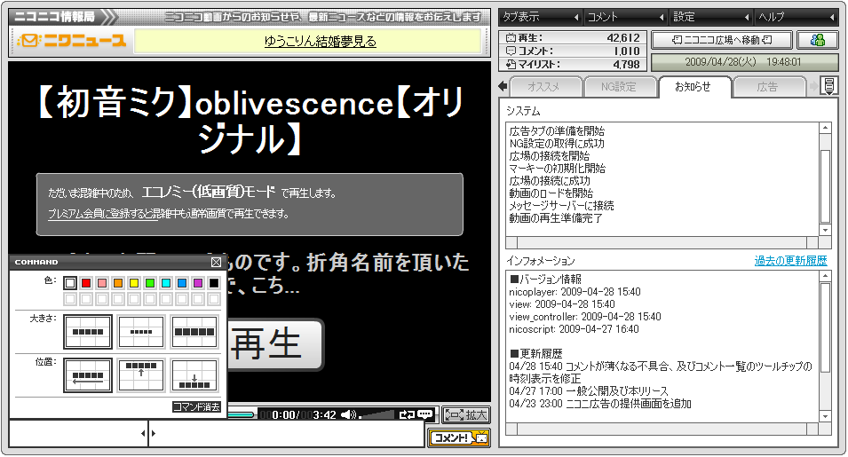848x457 pixels.
Task: Click the コメント count bubble icon
Action: point(511,51)
